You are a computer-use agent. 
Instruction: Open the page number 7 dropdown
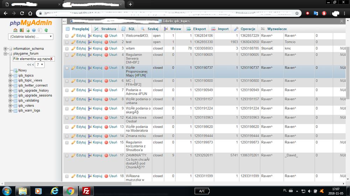coord(40,65)
